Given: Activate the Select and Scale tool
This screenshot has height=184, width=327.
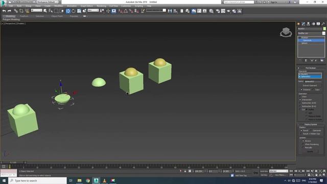Looking at the screenshot, I should click(79, 11).
